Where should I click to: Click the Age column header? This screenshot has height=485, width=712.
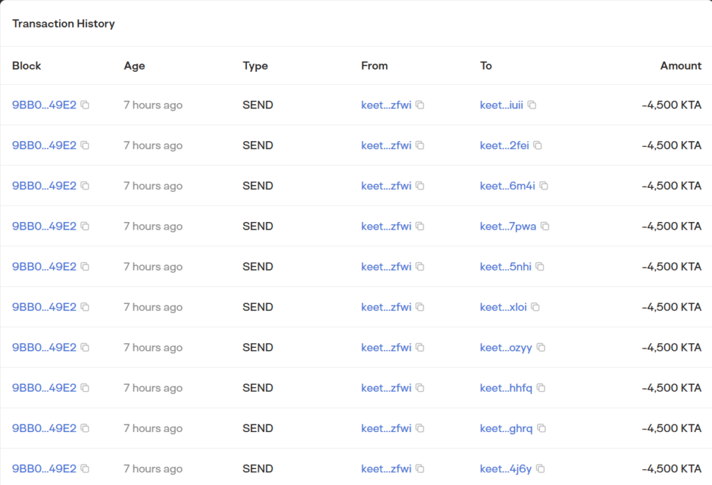[x=134, y=66]
